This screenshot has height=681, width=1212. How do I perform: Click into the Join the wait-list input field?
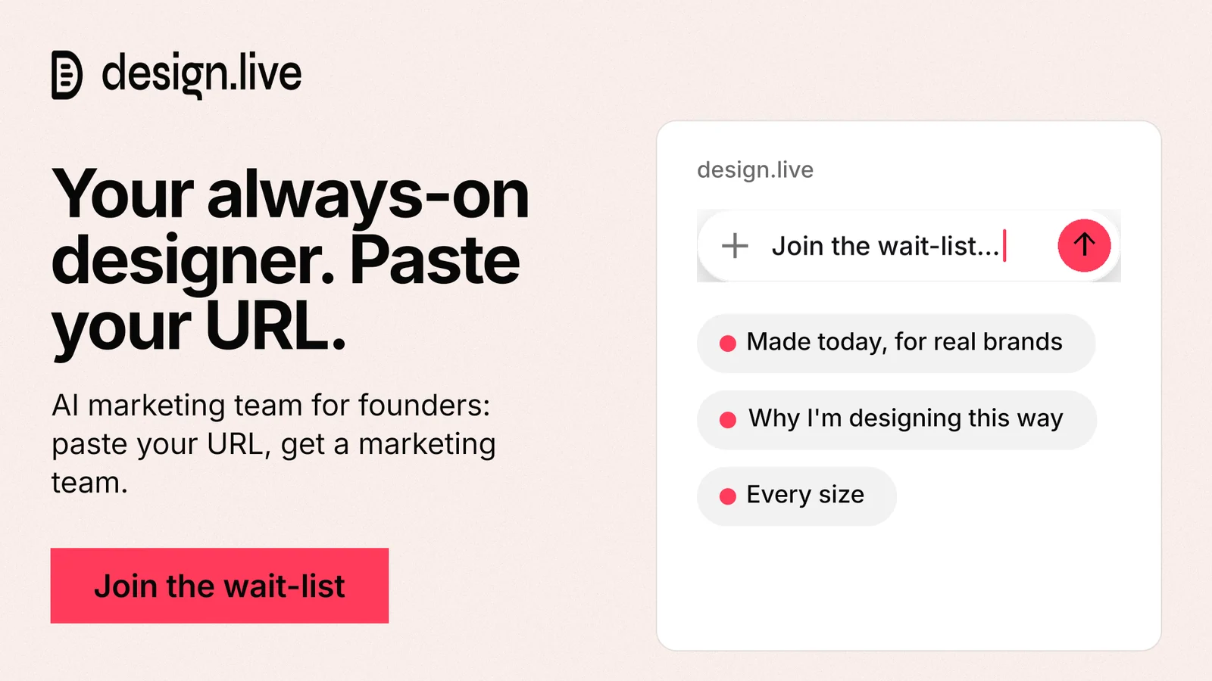(908, 246)
